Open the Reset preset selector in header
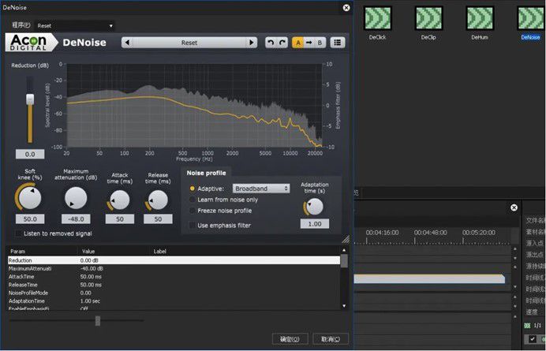The height and width of the screenshot is (351, 546). click(x=189, y=43)
